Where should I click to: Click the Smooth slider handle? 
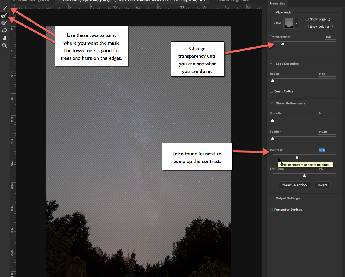pyautogui.click(x=273, y=120)
